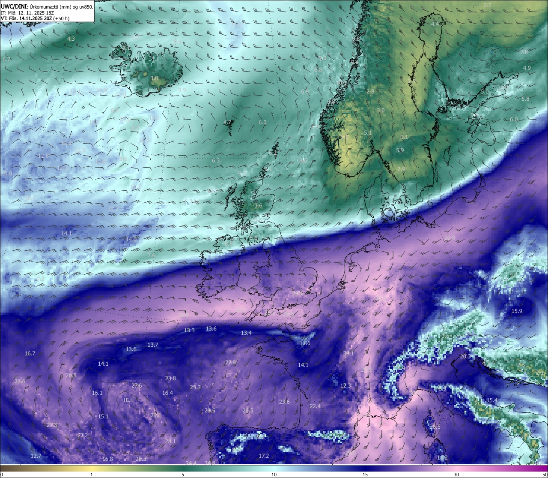Click the '15.4' value over Italy
Viewport: 548px width, 478px height.
pos(492,400)
